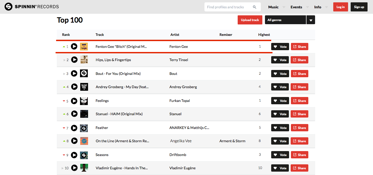Open On the Line cover art
This screenshot has width=373, height=175.
[84, 141]
